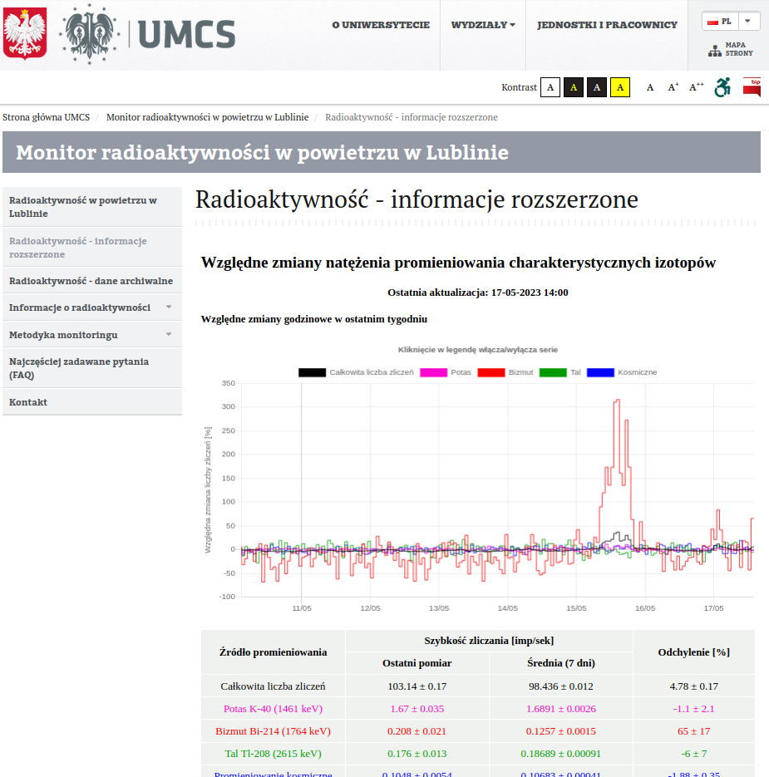Toggle Całkowita liczba zliczeń series in legend

coord(356,372)
